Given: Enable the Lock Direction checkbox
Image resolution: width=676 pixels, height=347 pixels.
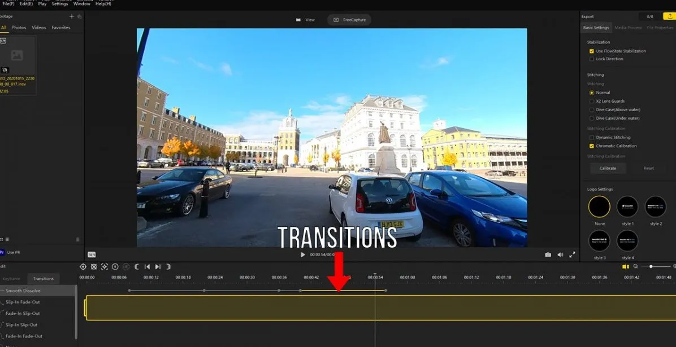Looking at the screenshot, I should pos(591,59).
